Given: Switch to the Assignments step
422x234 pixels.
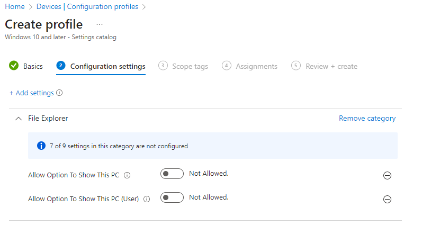Looking at the screenshot, I should [x=256, y=66].
